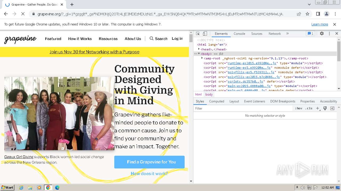Toggle the computed styles sidebar icon
Viewport: 341px width, 191px height.
(x=332, y=108)
